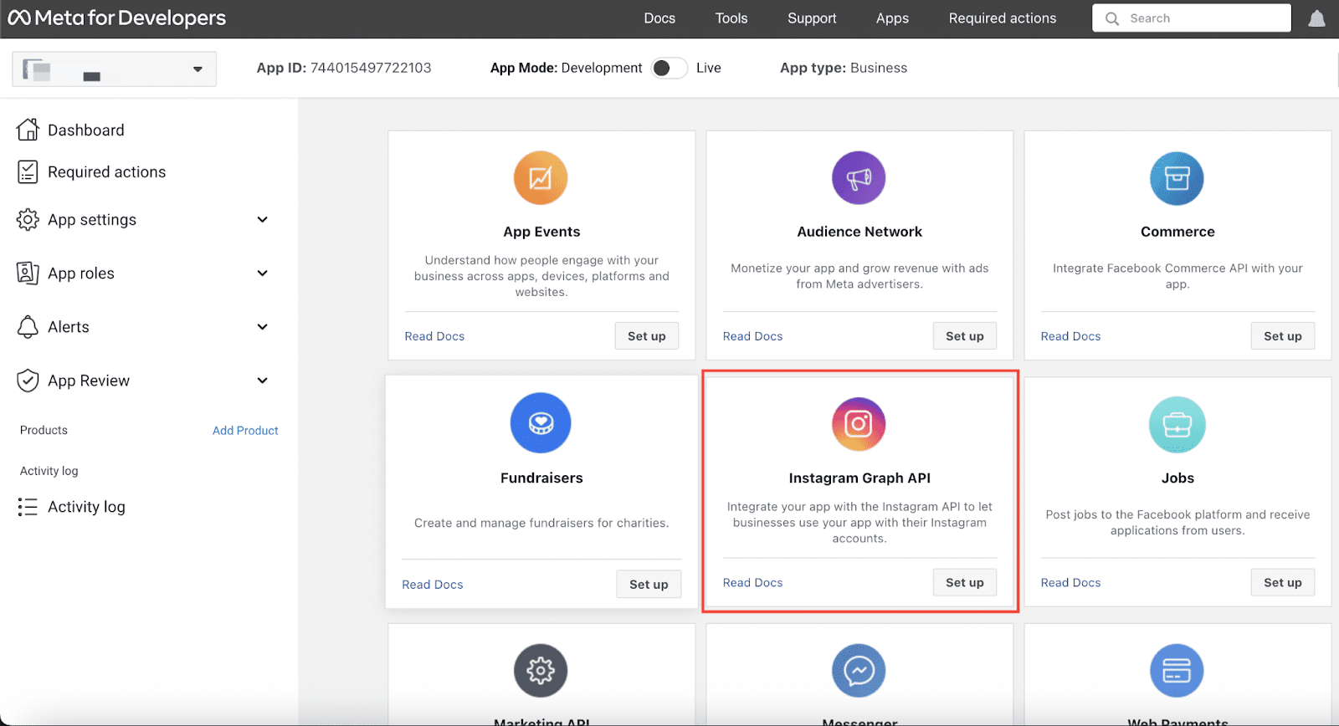The width and height of the screenshot is (1339, 726).
Task: Click the Fundraisers heart coin icon
Action: (x=541, y=423)
